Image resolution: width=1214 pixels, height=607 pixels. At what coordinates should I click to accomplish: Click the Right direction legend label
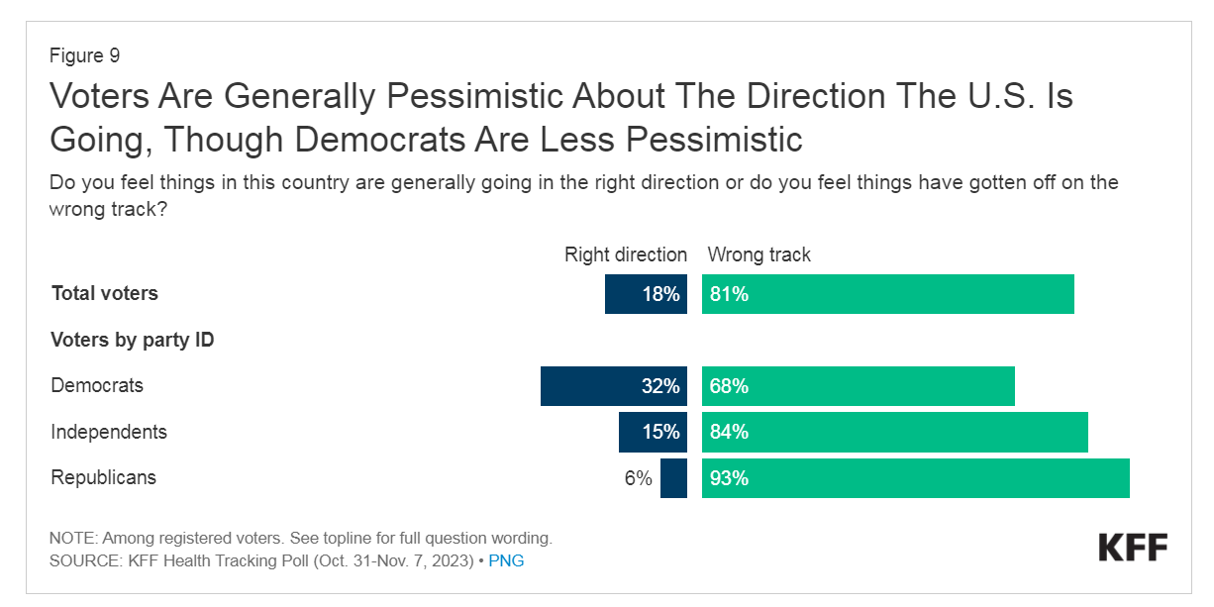625,254
